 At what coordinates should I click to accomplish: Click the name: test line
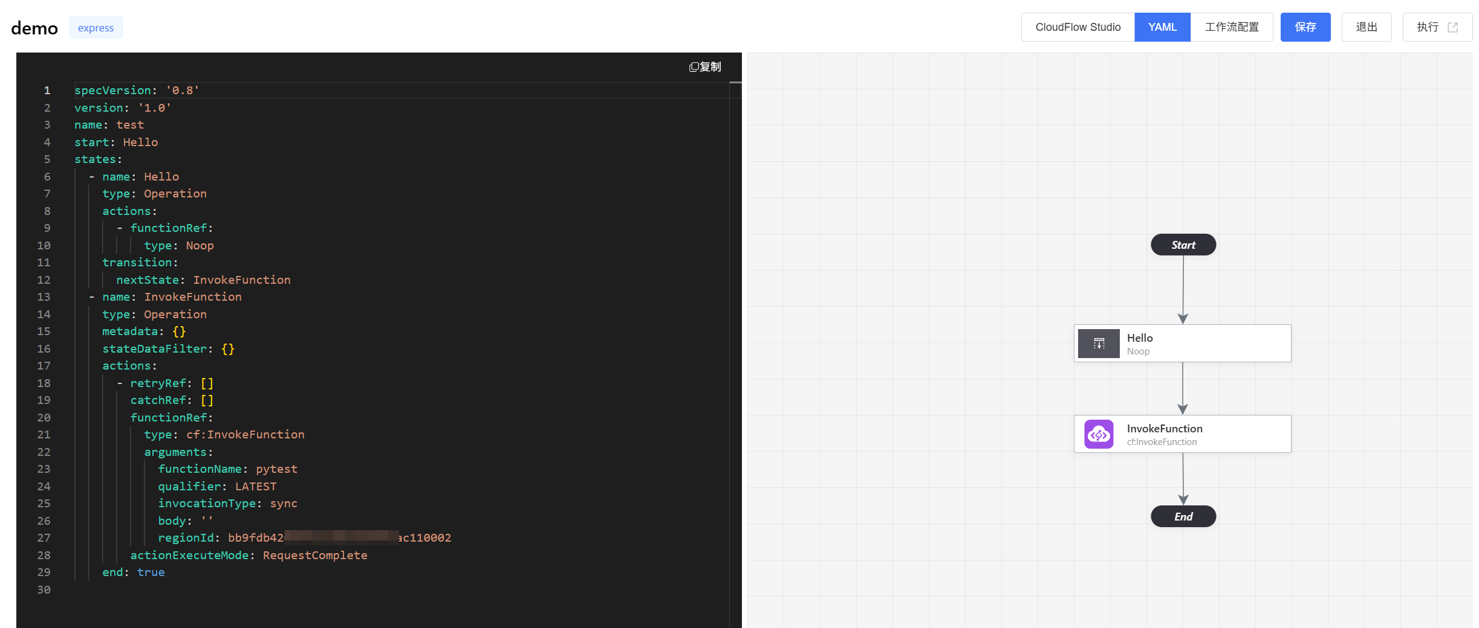(x=109, y=124)
